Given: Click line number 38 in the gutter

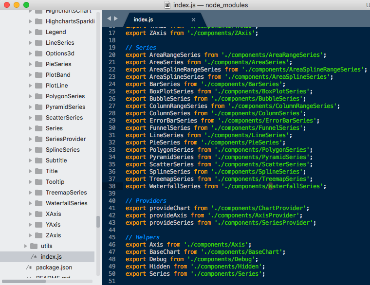Looking at the screenshot, I should (112, 186).
